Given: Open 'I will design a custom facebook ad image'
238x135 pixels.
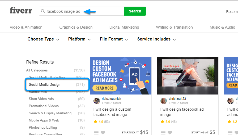Looking at the screenshot, I should click(112, 112).
